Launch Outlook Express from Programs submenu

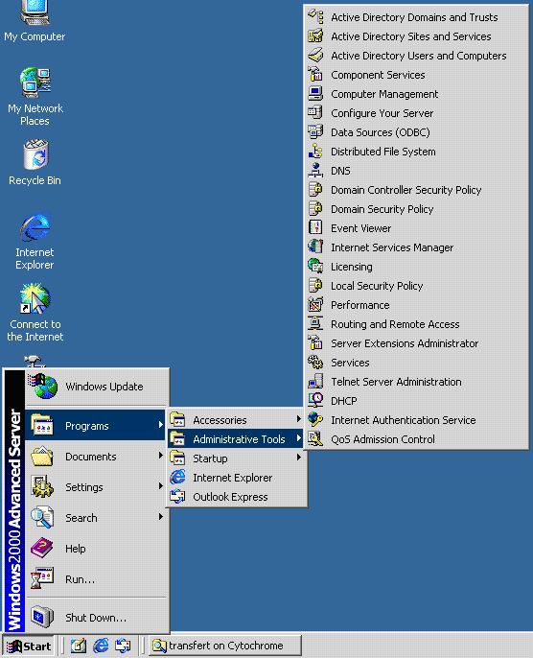tap(236, 497)
